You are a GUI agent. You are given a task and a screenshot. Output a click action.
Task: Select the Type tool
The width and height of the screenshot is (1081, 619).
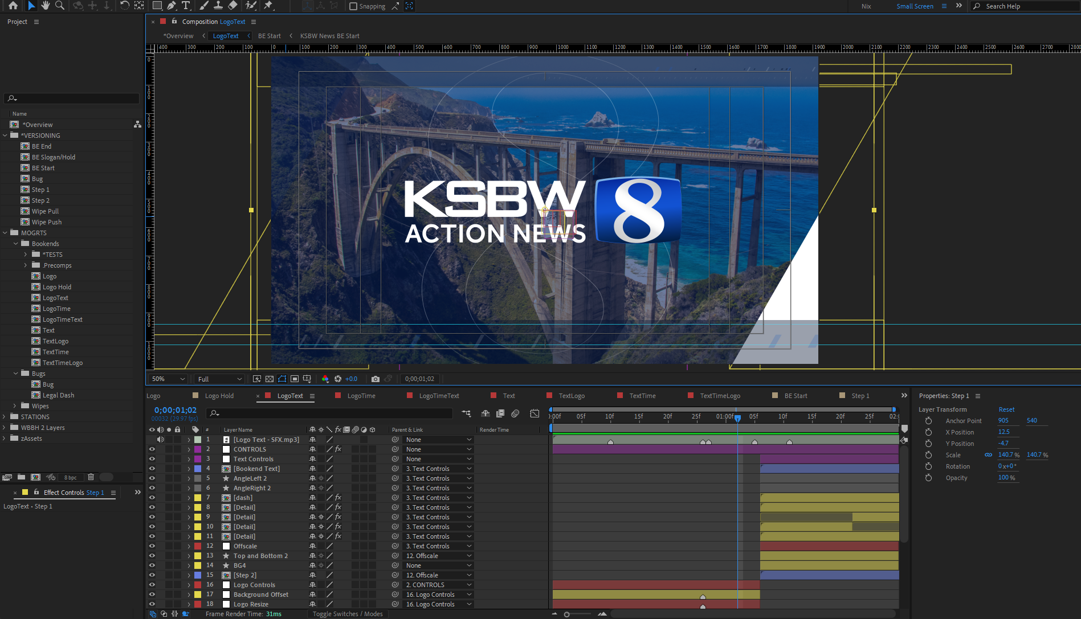click(186, 6)
